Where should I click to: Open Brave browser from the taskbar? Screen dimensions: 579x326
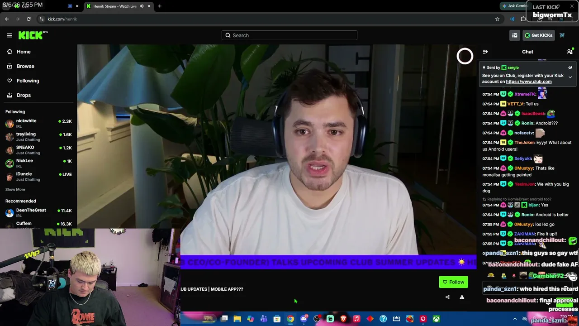point(343,319)
